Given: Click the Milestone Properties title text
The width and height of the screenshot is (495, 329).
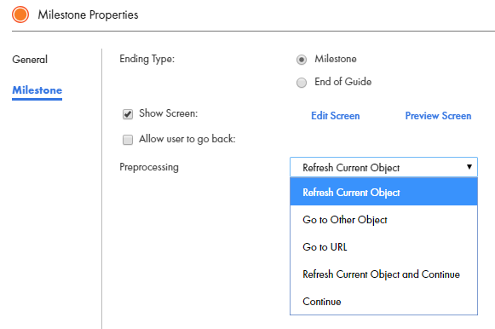Looking at the screenshot, I should [x=88, y=14].
